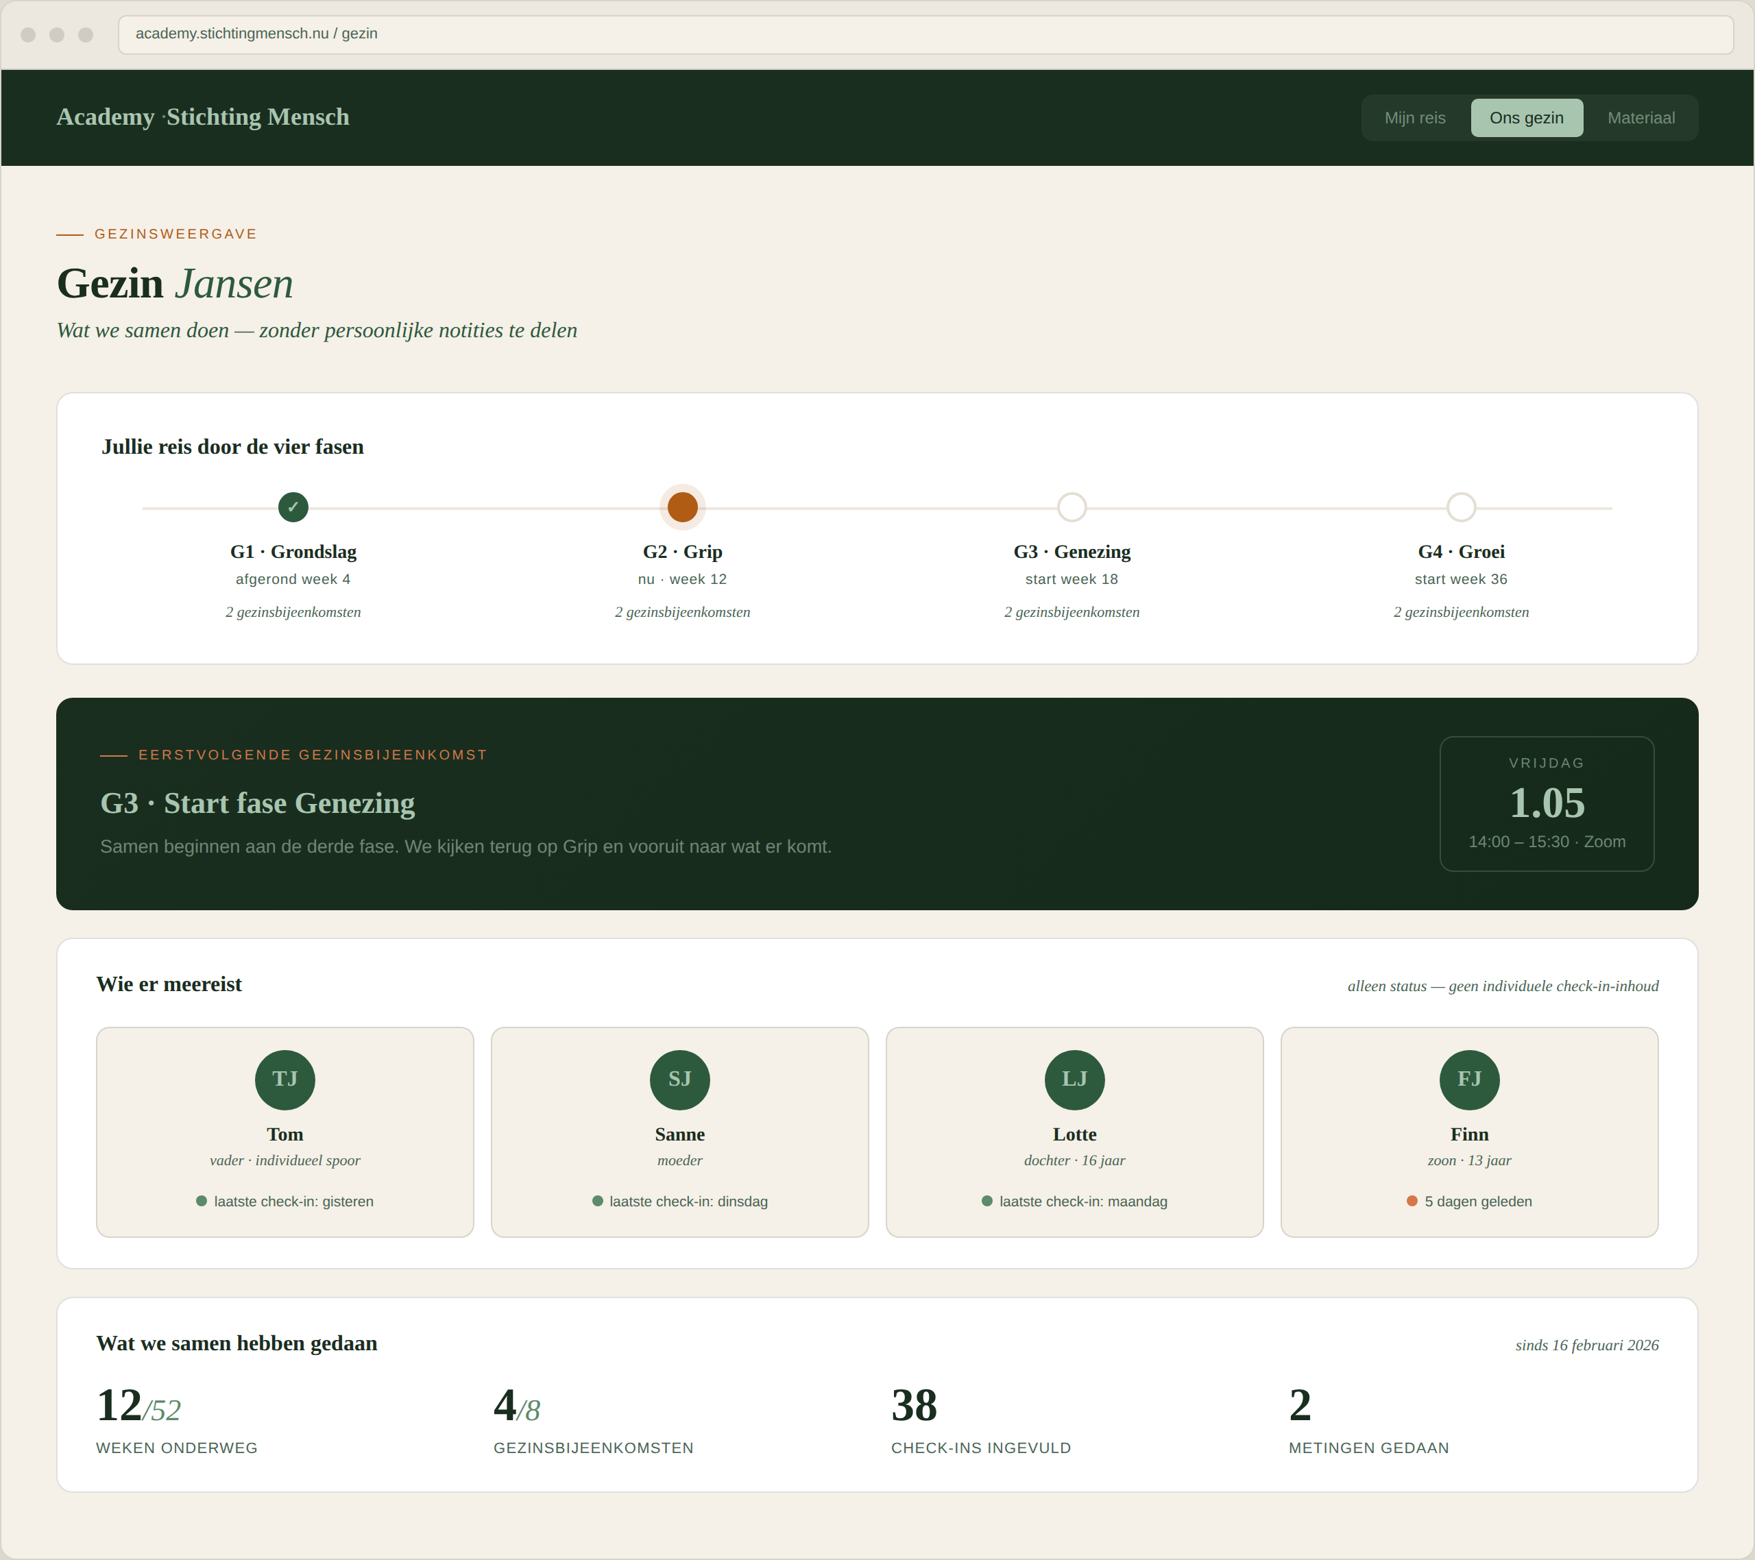Click the orange status dot on Finn's card
Image resolution: width=1755 pixels, height=1560 pixels.
coord(1412,1201)
